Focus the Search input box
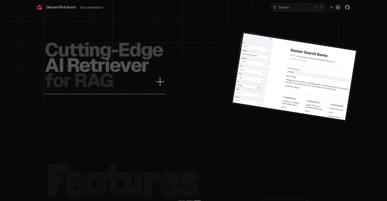 (x=298, y=7)
